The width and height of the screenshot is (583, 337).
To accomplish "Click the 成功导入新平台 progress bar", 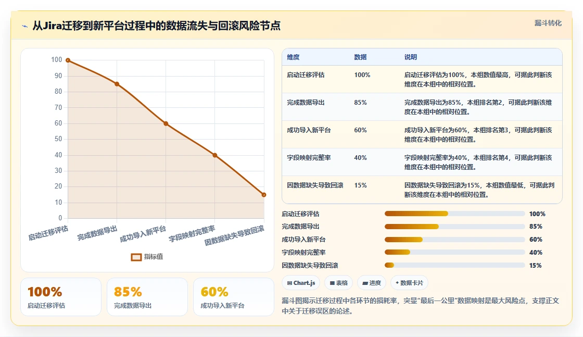I will 455,240.
